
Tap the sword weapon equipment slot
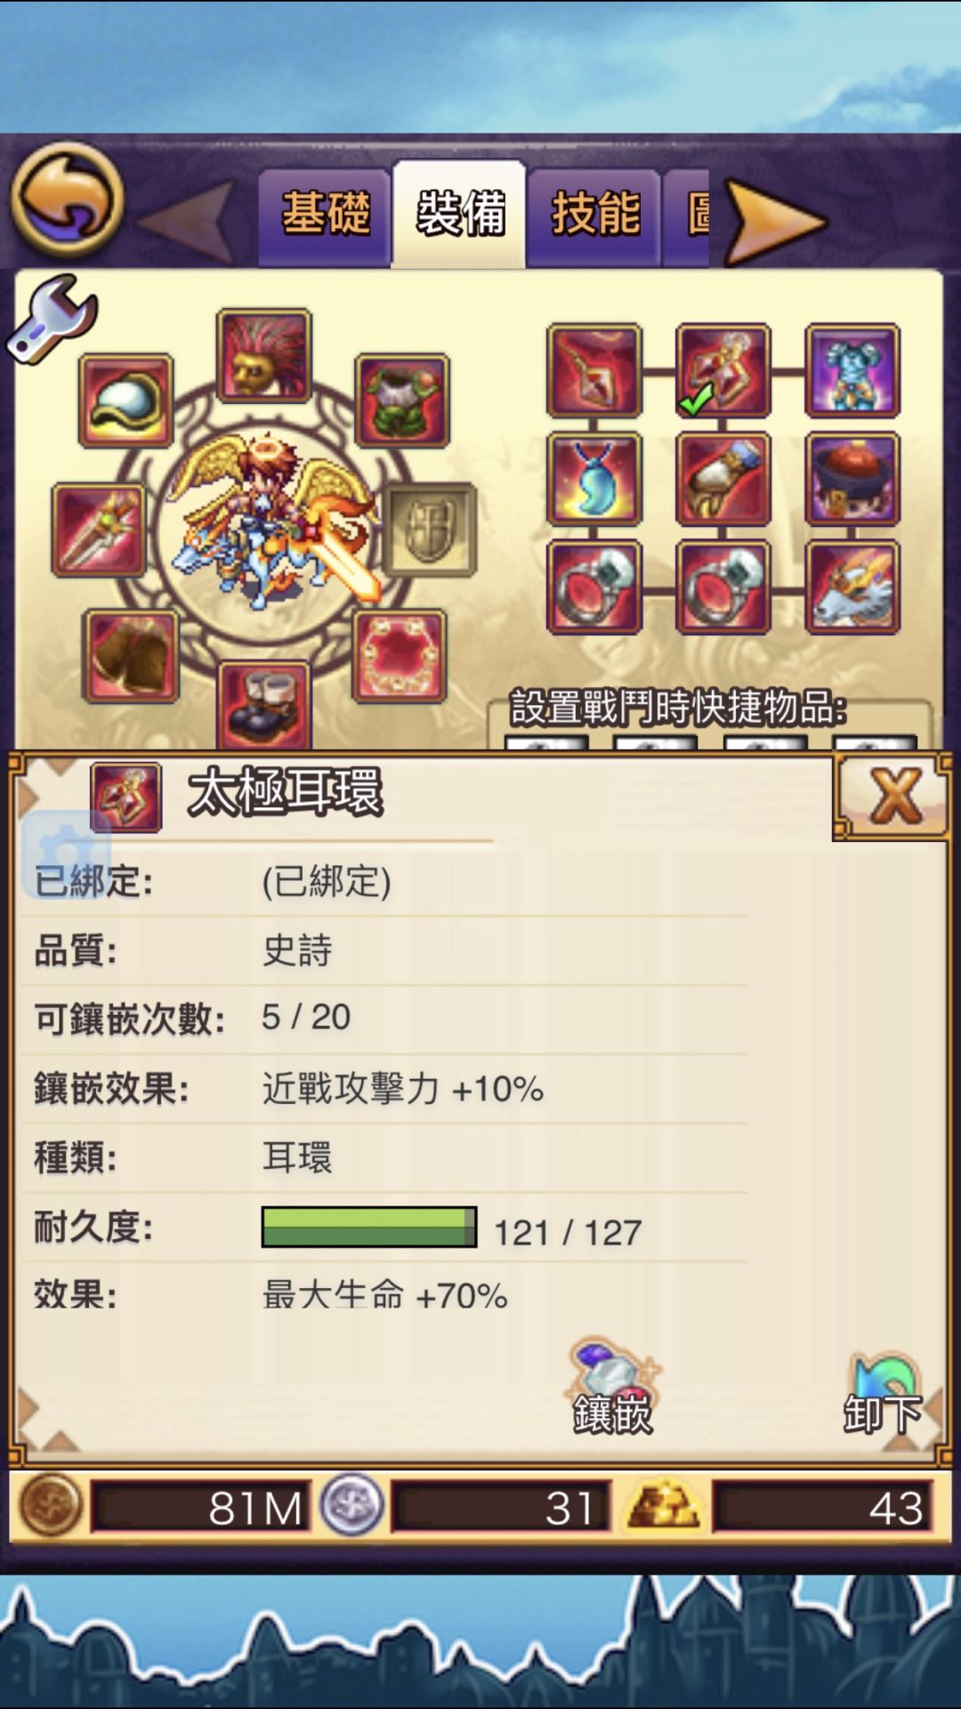(x=99, y=531)
